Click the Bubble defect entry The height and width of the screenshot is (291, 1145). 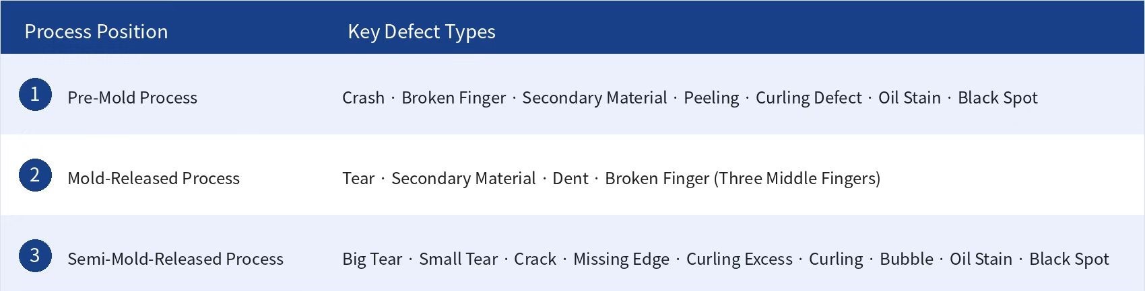click(x=906, y=259)
